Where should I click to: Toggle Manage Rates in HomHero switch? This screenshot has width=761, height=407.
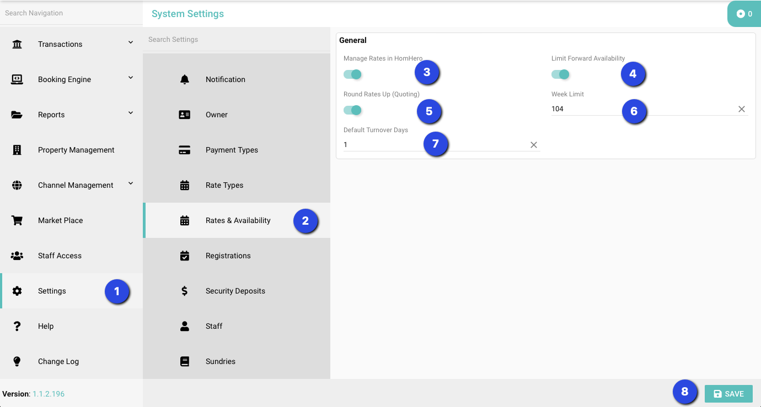point(352,74)
